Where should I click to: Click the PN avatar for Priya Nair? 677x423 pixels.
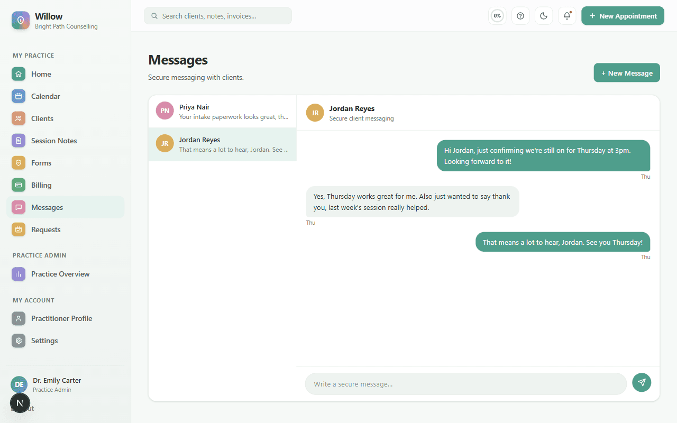coord(165,111)
